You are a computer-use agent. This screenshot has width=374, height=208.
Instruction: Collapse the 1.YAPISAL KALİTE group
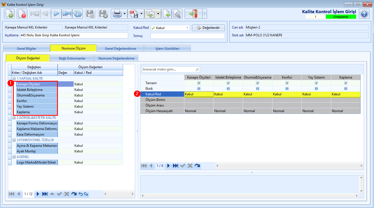click(14, 79)
